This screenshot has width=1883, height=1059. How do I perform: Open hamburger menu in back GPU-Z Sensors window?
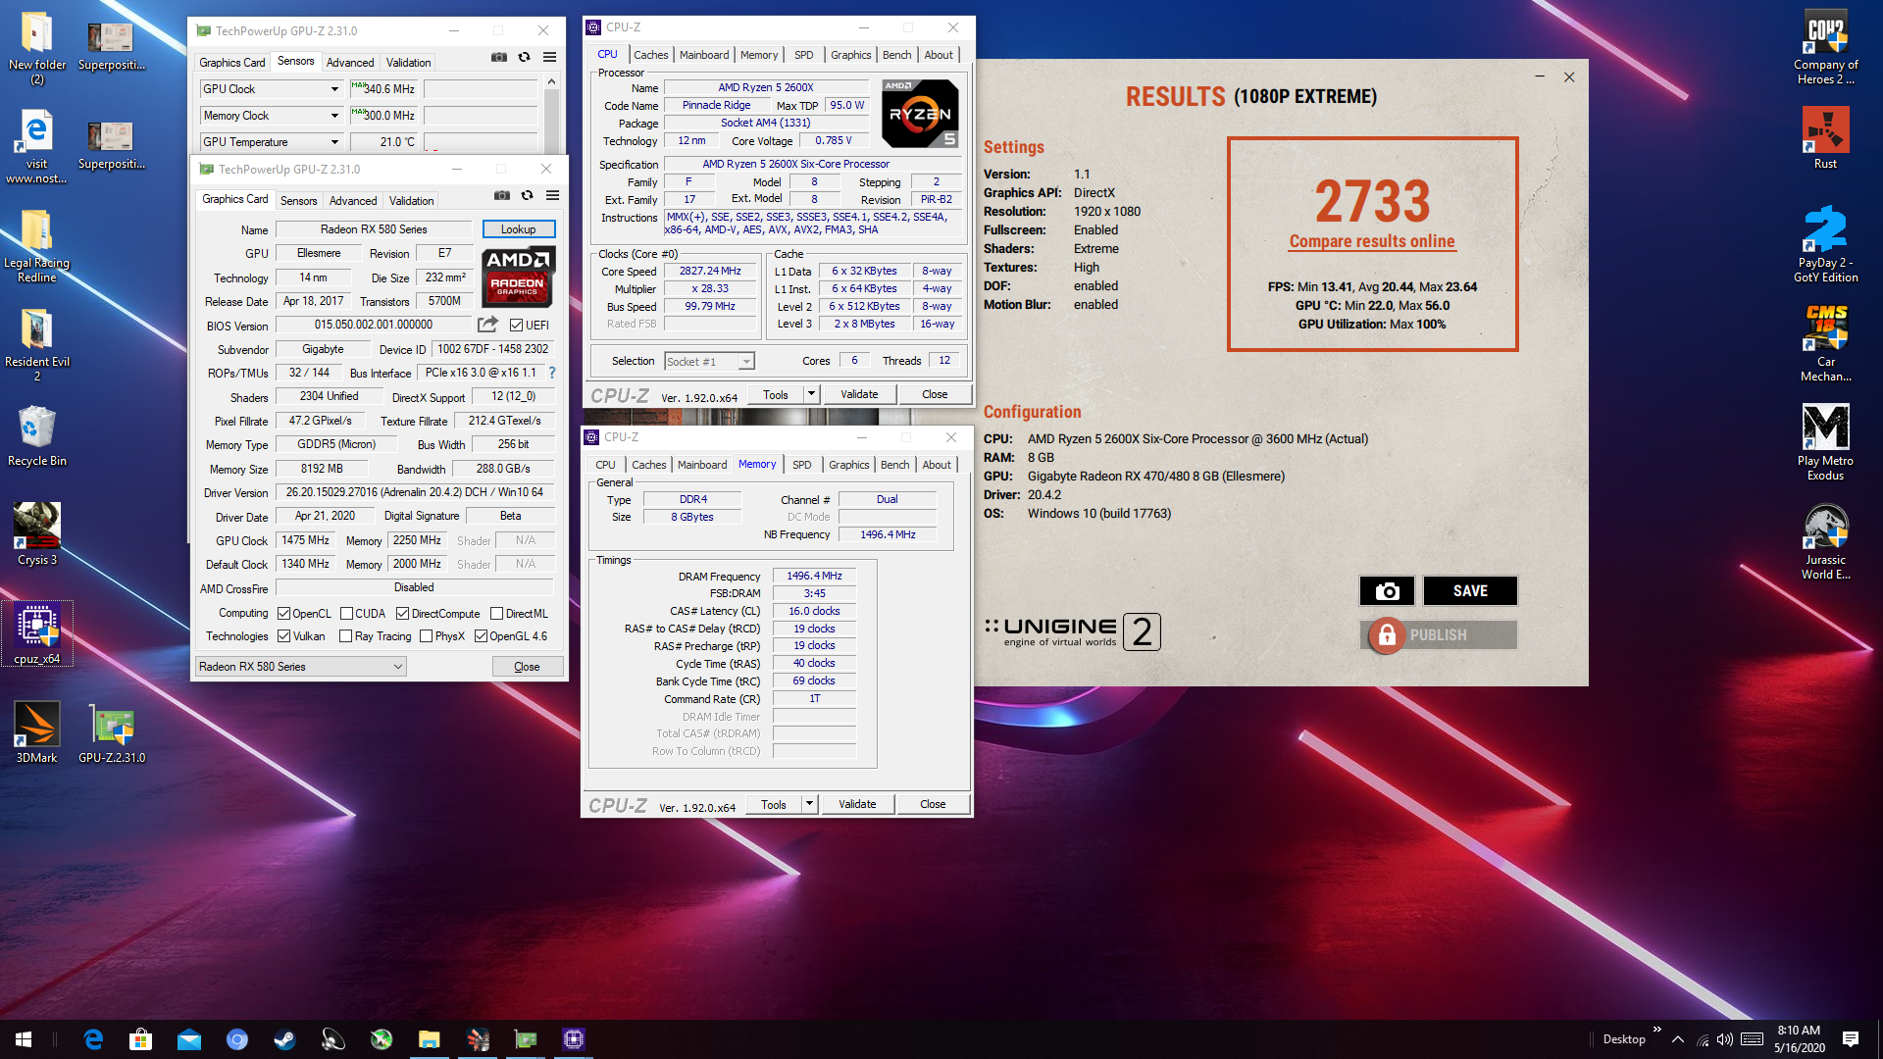tap(549, 58)
